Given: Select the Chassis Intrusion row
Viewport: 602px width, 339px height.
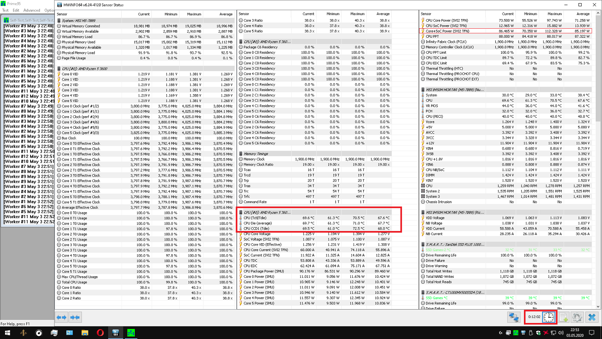Looking at the screenshot, I should click(x=506, y=202).
